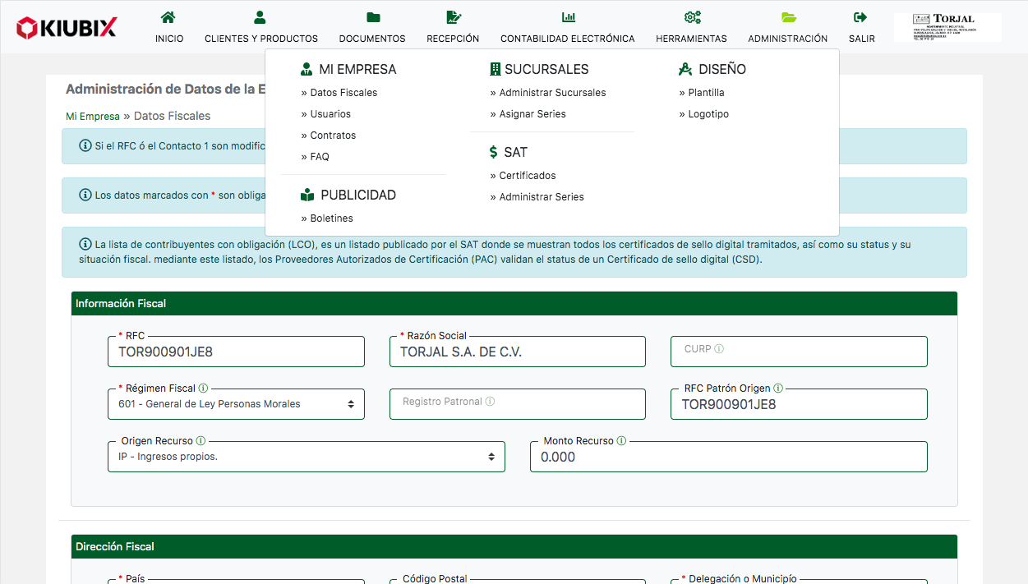Screen dimensions: 1028x584
Task: Open the Origen Recurso dropdown
Action: pyautogui.click(x=306, y=457)
